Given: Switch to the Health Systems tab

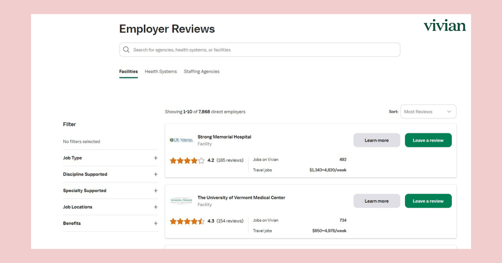Looking at the screenshot, I should (x=161, y=71).
